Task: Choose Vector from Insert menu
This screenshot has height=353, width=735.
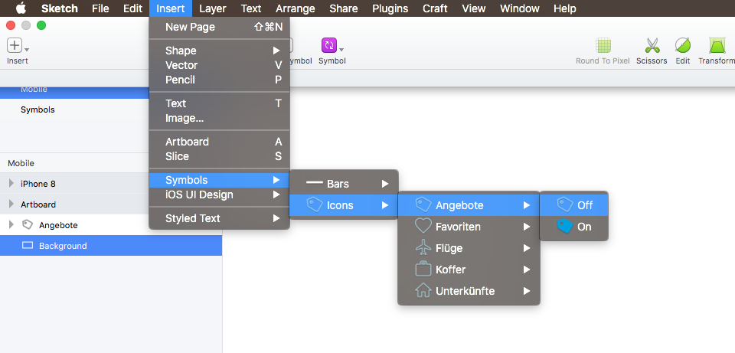Action: (x=220, y=65)
